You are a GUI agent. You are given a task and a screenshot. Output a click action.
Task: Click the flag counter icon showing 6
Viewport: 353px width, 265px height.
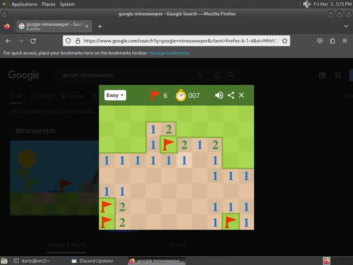click(155, 95)
